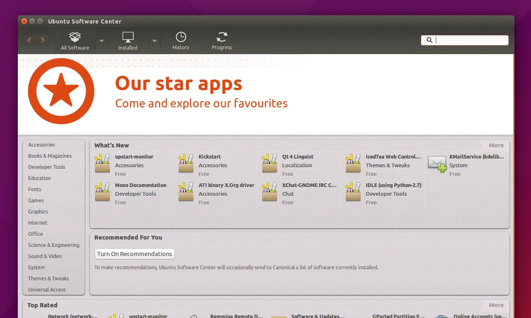Viewport: 531px width, 318px height.
Task: Open the Themes & Tweaks category
Action: pos(48,279)
